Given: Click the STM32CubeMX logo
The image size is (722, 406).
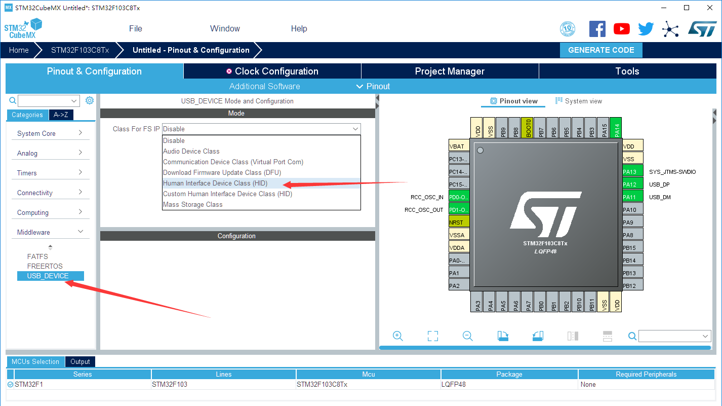Looking at the screenshot, I should point(23,28).
